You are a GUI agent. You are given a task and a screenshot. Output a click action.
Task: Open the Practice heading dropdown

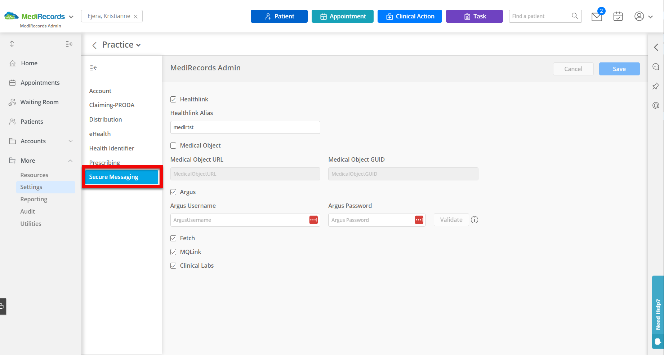point(121,45)
